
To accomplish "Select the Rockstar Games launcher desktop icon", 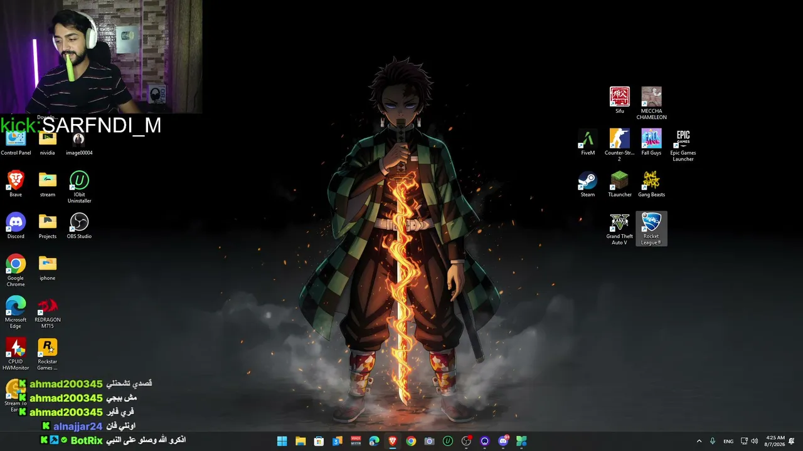I will pyautogui.click(x=48, y=355).
